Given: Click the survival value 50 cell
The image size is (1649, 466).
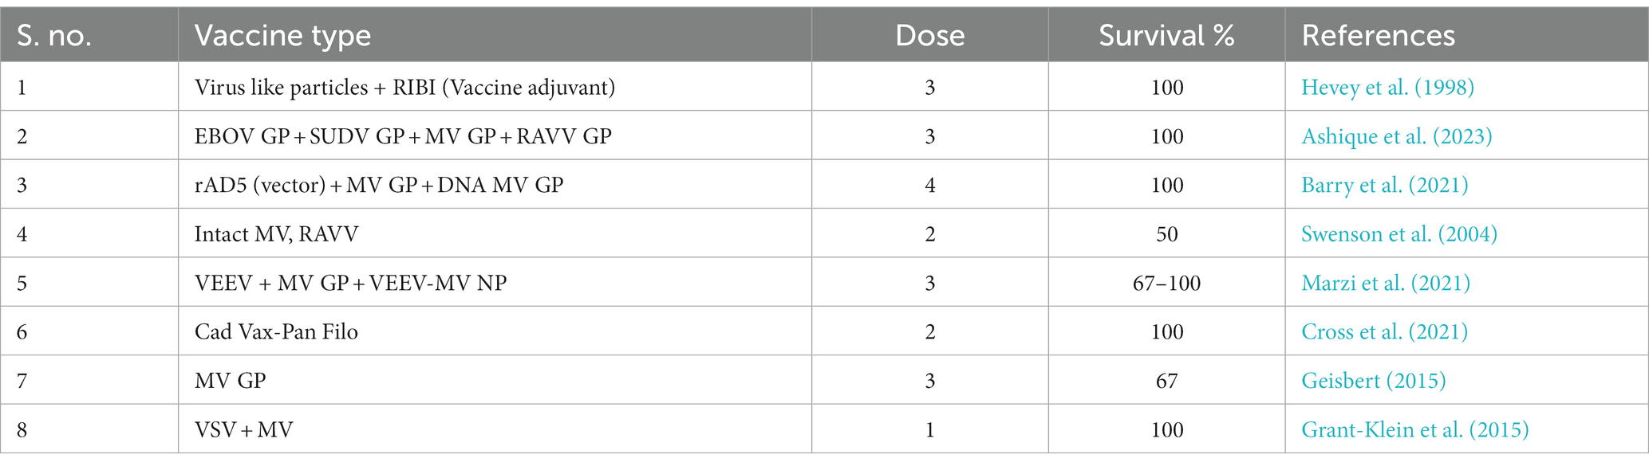Looking at the screenshot, I should pos(1166,234).
